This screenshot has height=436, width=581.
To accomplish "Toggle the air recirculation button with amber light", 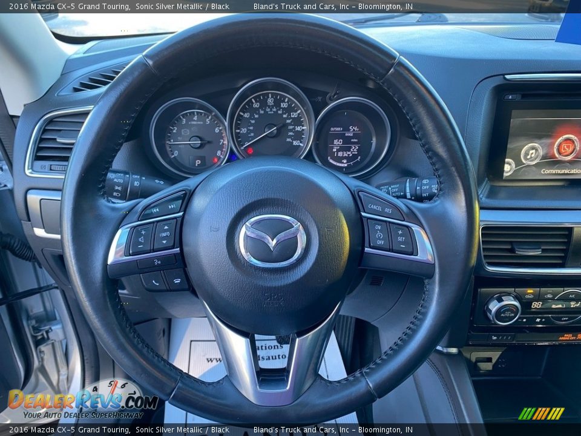I will (529, 294).
